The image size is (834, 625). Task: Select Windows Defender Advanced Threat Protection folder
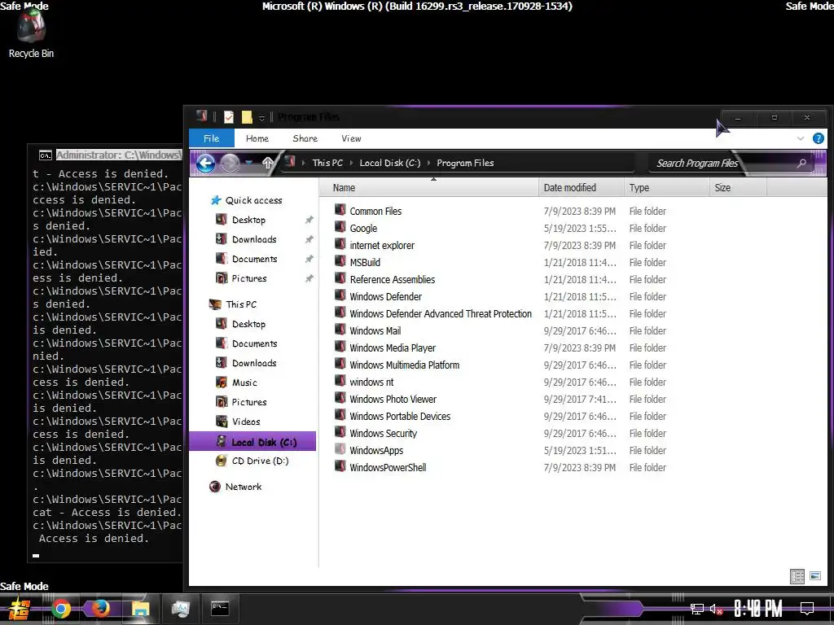[x=441, y=313]
